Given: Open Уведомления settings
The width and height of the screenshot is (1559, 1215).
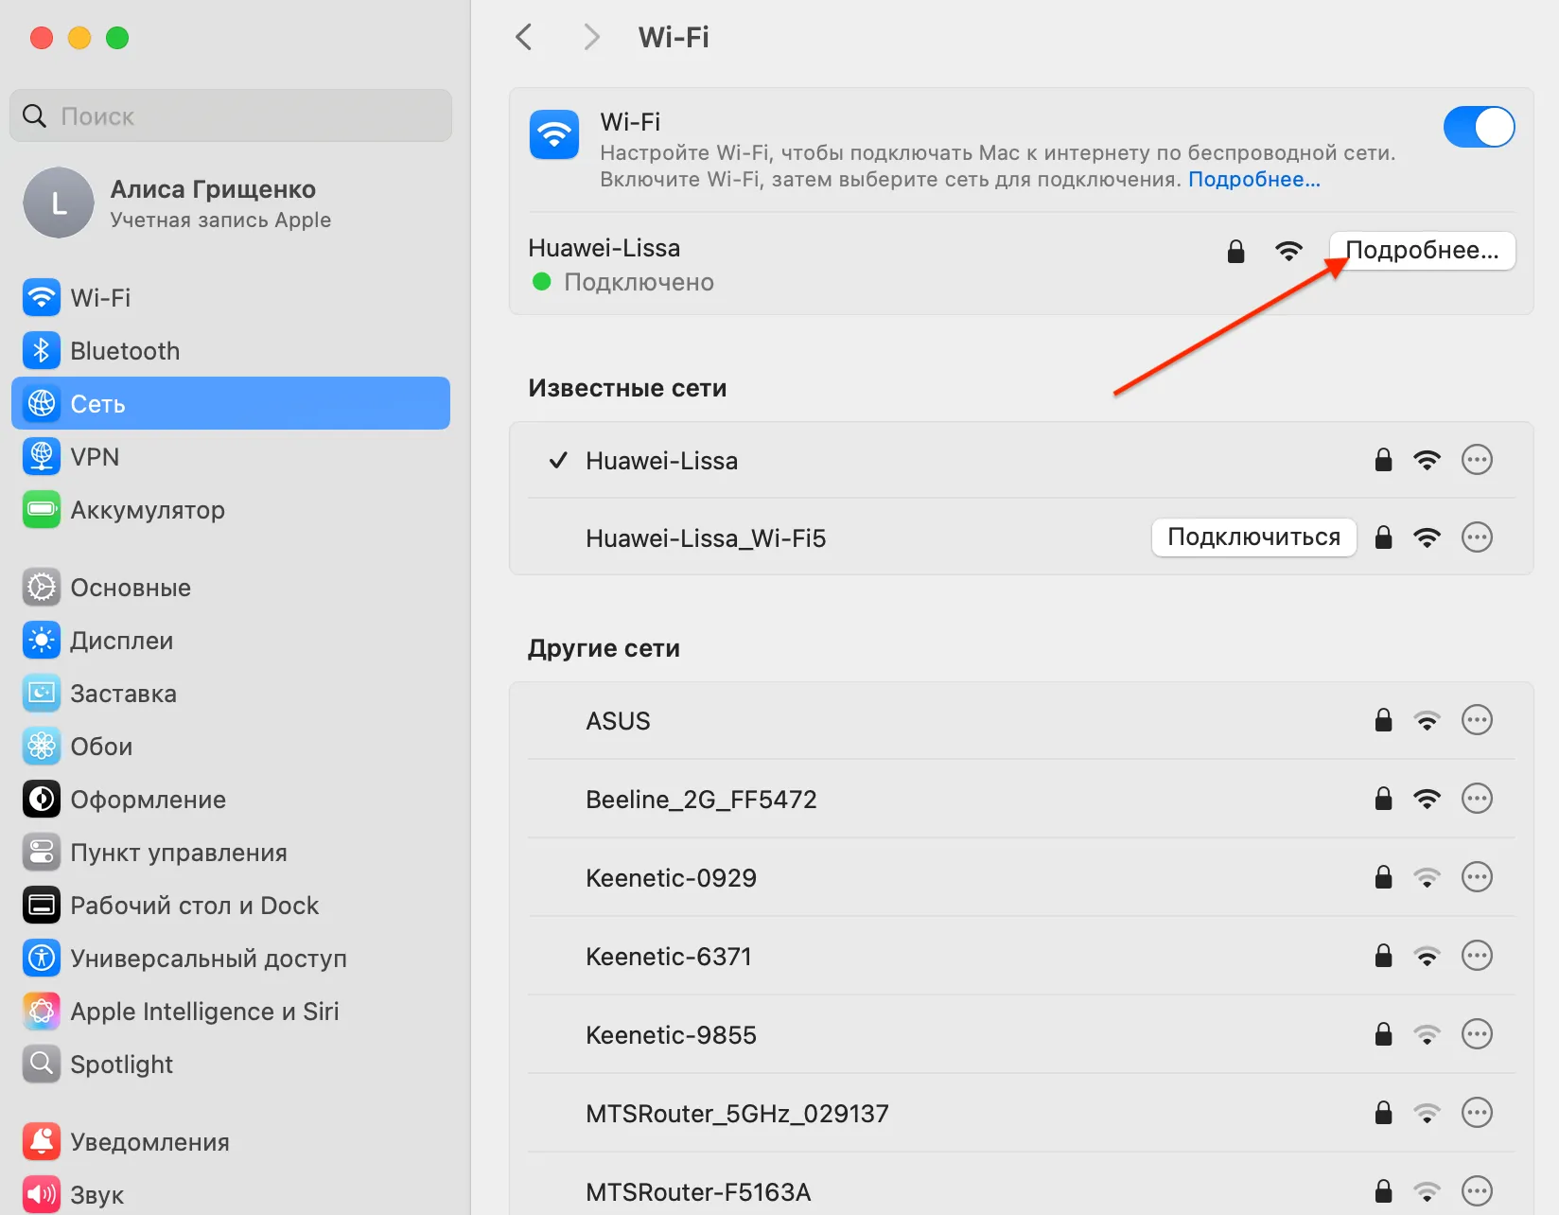Looking at the screenshot, I should 231,1142.
